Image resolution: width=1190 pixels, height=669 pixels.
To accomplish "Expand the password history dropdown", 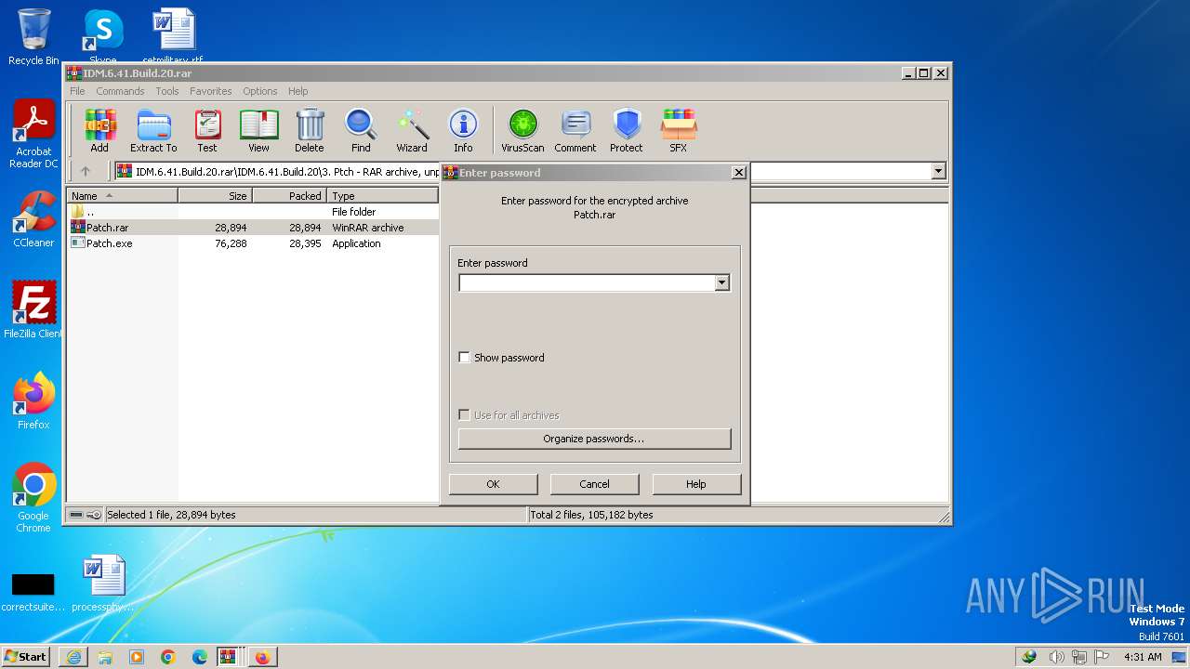I will coord(722,282).
